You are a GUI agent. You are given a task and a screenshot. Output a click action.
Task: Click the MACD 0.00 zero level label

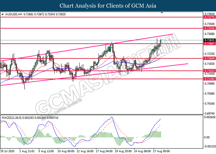point(207,137)
